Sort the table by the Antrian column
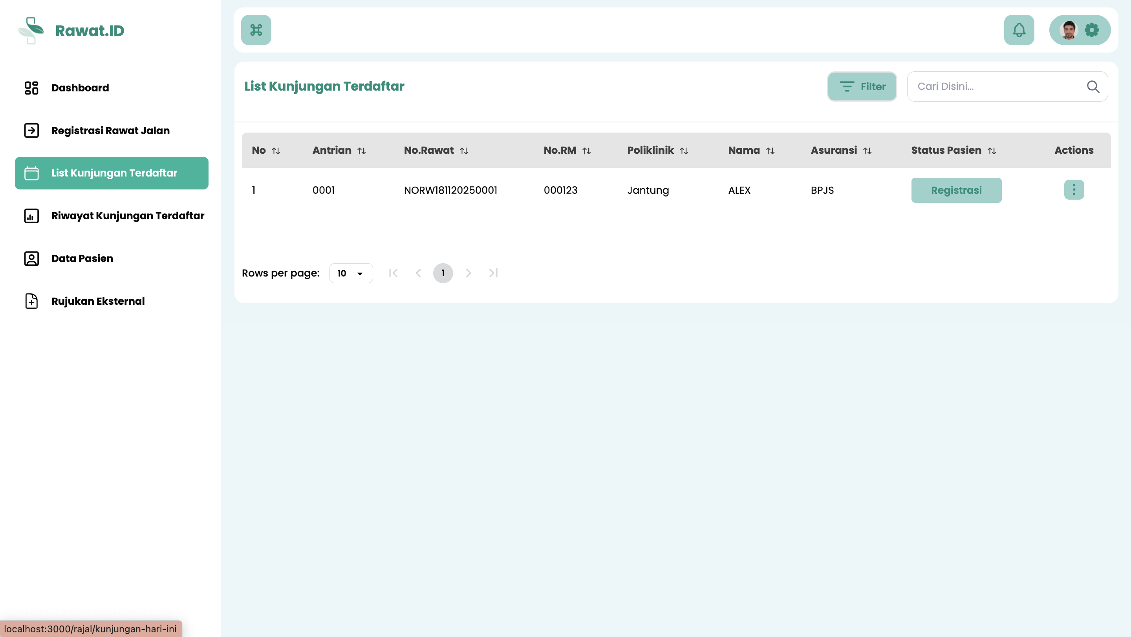Image resolution: width=1131 pixels, height=637 pixels. tap(361, 151)
